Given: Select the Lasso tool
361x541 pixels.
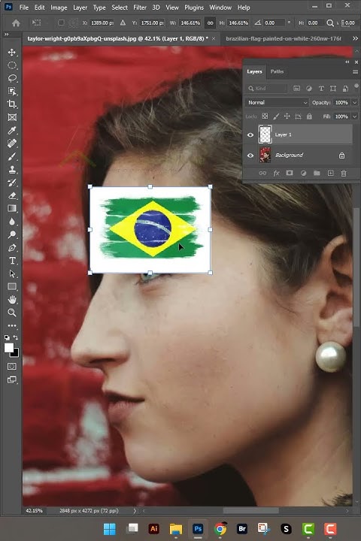Looking at the screenshot, I should click(12, 78).
